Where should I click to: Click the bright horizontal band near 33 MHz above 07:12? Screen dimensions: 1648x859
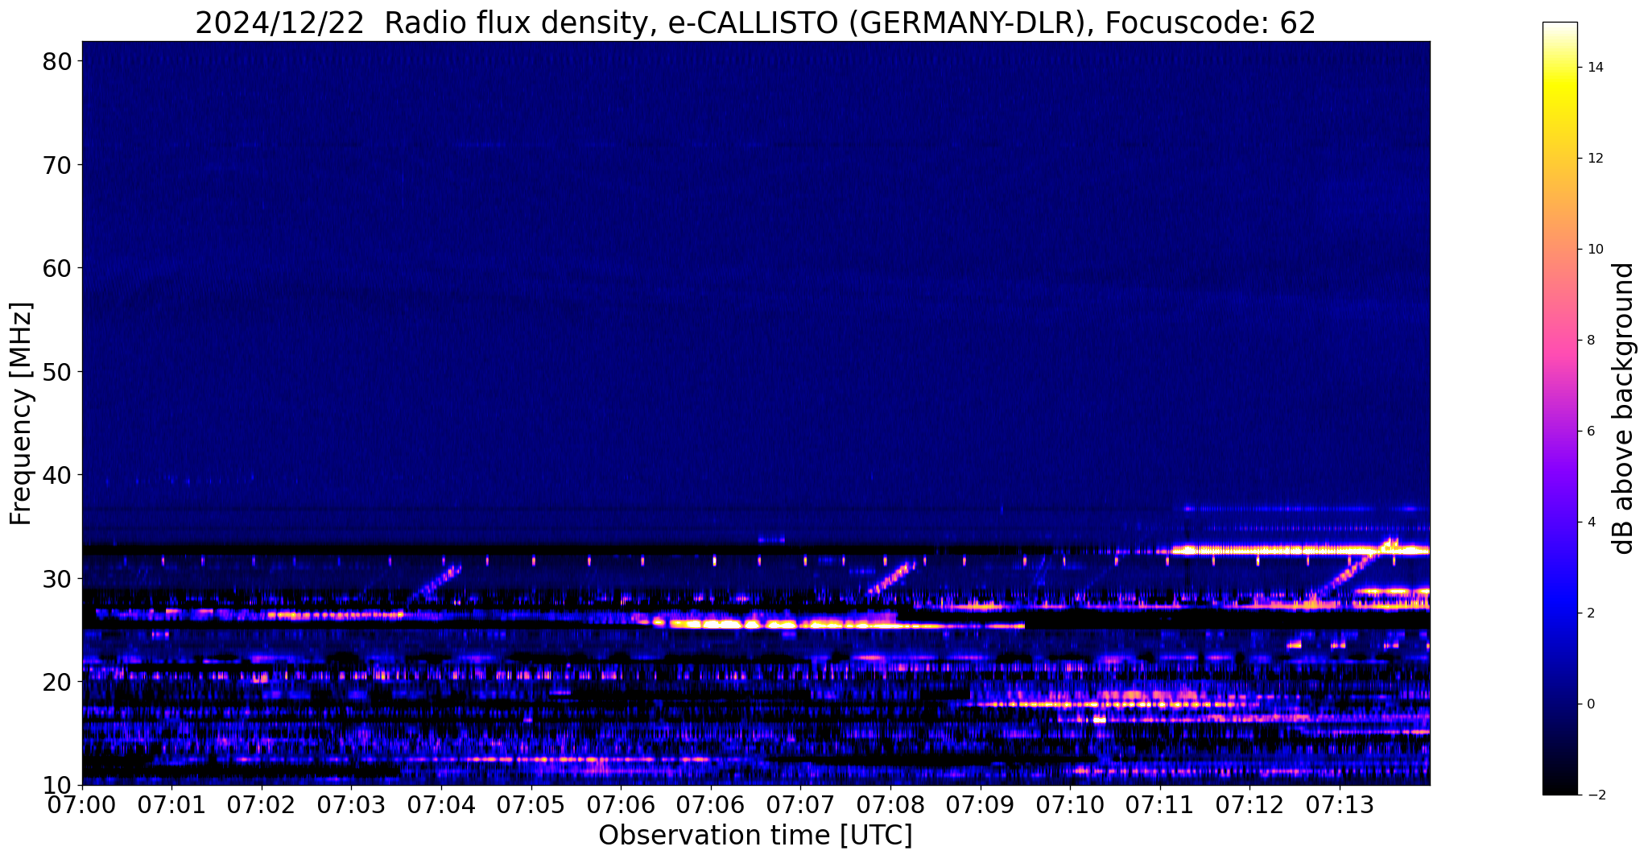coord(1300,551)
